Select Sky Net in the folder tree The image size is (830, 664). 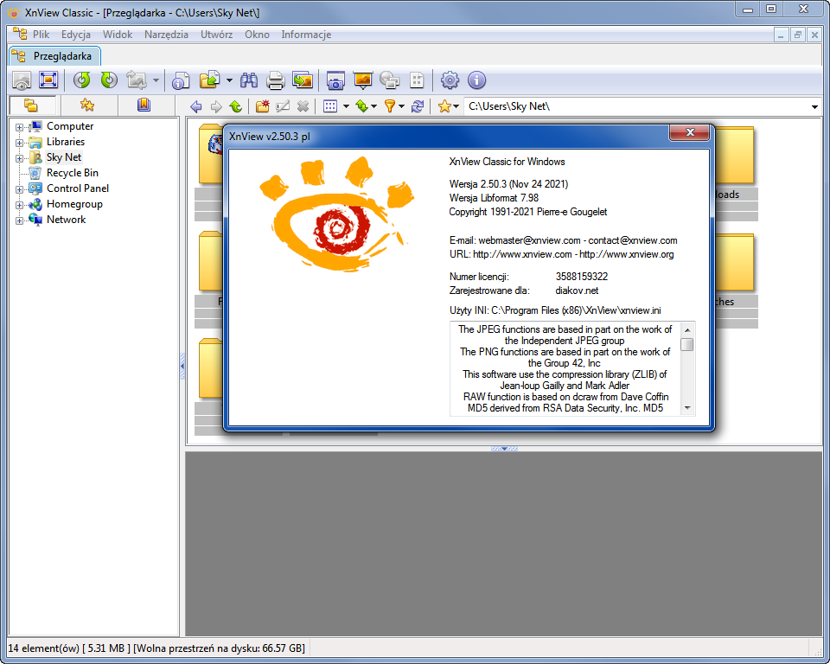click(63, 157)
